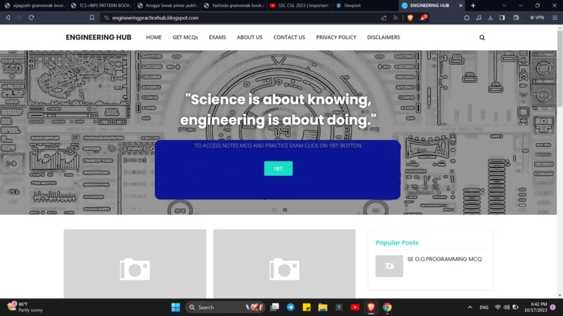Click the VPN button in toolbar
Screen dimensions: 563x316
click(536, 17)
